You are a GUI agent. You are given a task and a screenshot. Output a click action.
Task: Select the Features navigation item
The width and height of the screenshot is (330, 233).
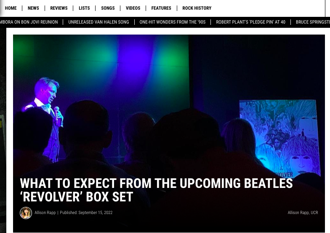point(161,8)
